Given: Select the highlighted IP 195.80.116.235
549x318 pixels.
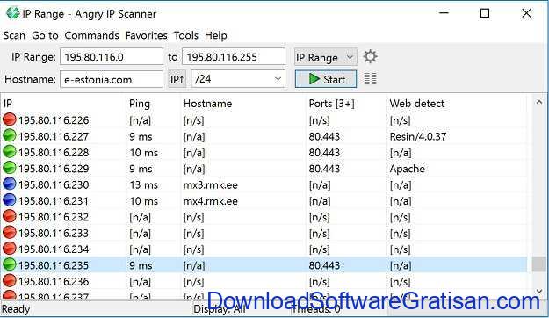Looking at the screenshot, I should tap(54, 265).
